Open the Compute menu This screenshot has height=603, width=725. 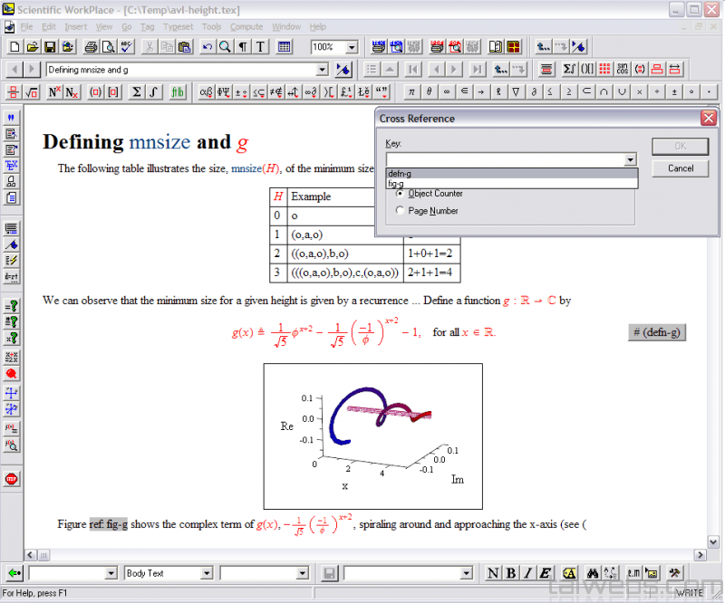tap(246, 26)
